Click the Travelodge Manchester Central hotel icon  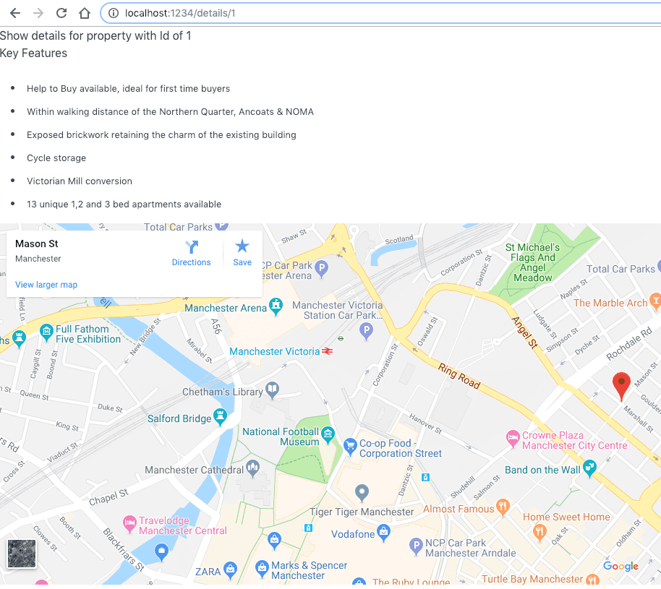pyautogui.click(x=129, y=524)
